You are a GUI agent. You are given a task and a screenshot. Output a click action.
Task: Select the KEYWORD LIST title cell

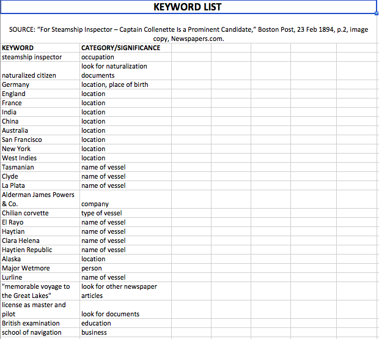188,7
